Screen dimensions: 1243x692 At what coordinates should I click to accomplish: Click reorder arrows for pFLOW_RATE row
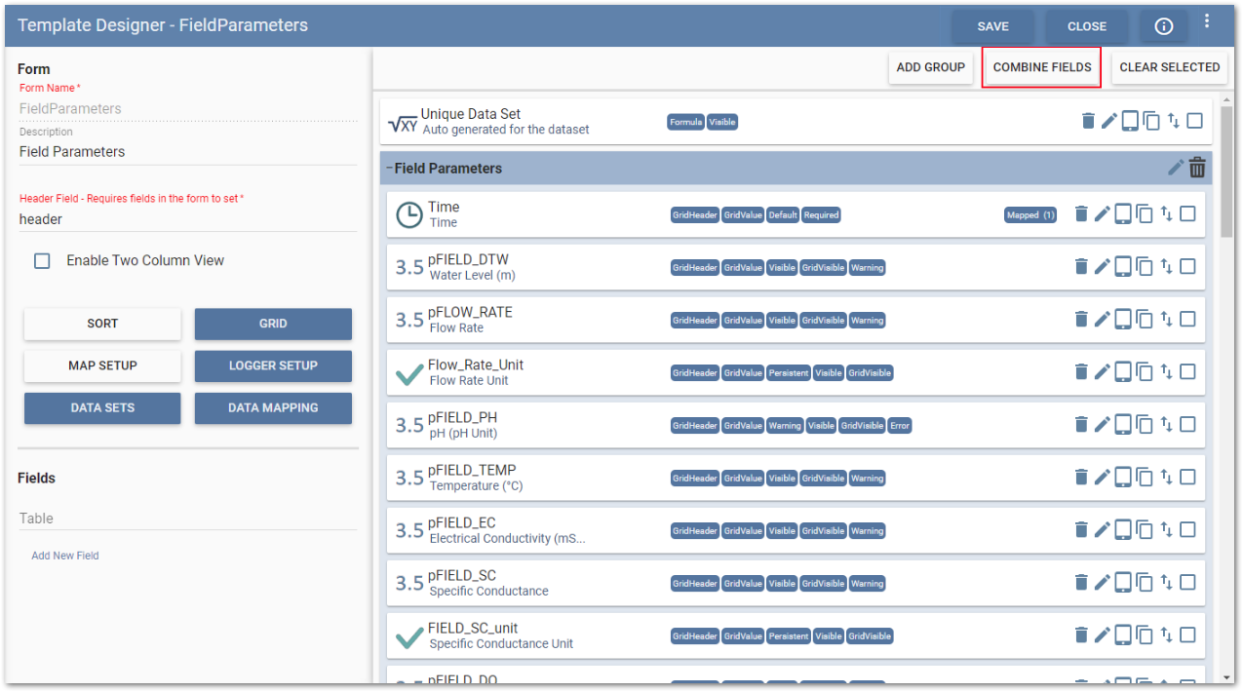click(1166, 319)
